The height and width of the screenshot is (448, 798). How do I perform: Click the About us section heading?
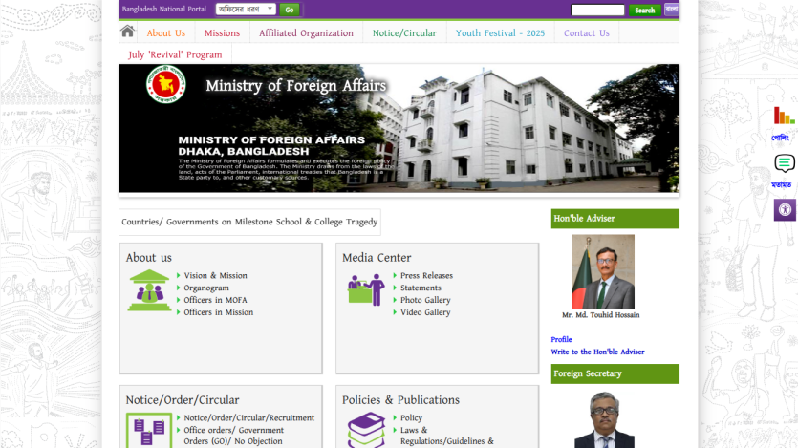tap(148, 258)
